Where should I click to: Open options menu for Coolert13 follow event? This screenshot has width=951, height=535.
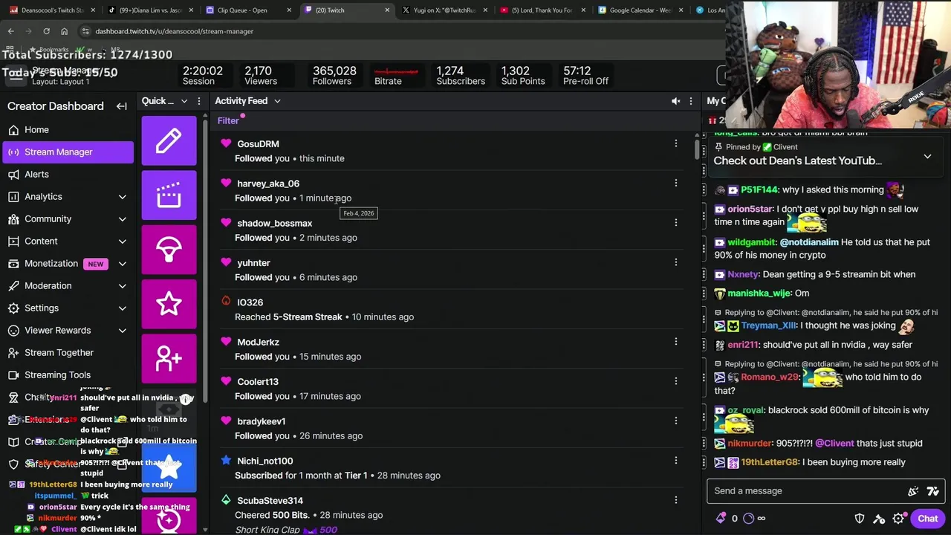675,381
